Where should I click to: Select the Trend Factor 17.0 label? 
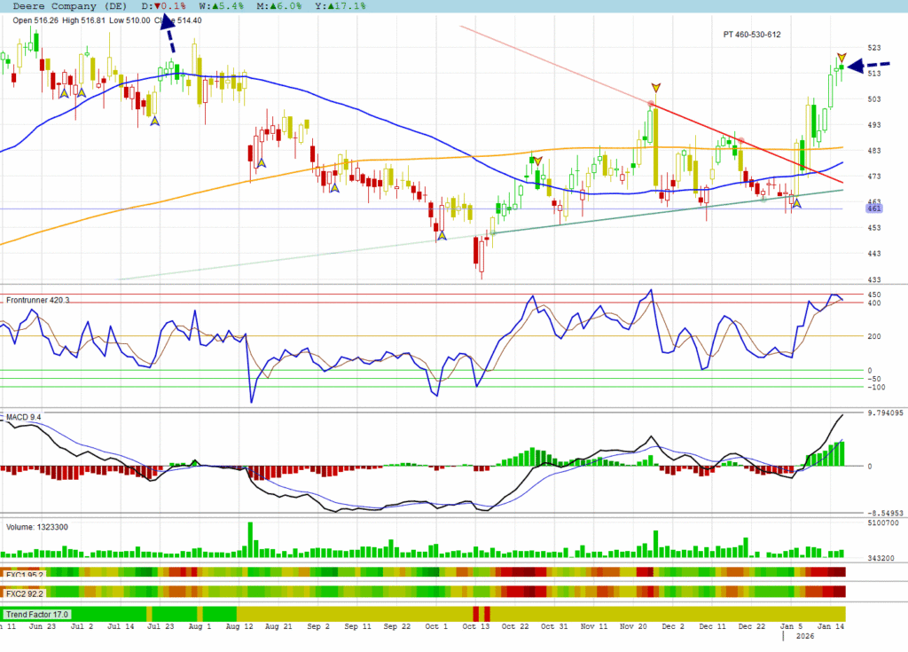click(37, 614)
